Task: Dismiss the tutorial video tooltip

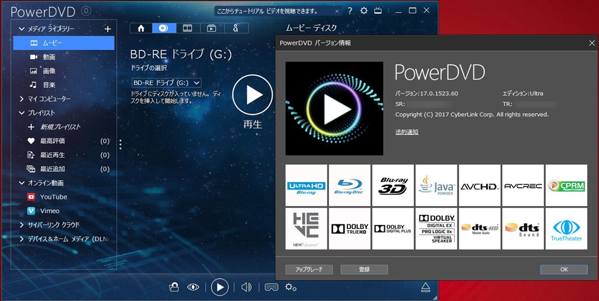Action: click(336, 11)
